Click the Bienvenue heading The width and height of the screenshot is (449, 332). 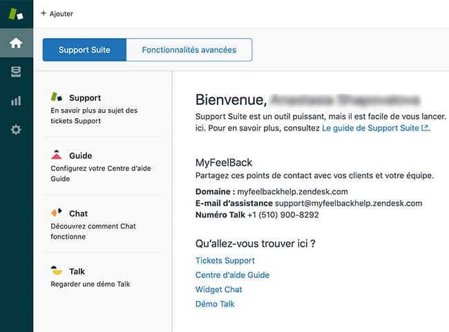pos(231,100)
